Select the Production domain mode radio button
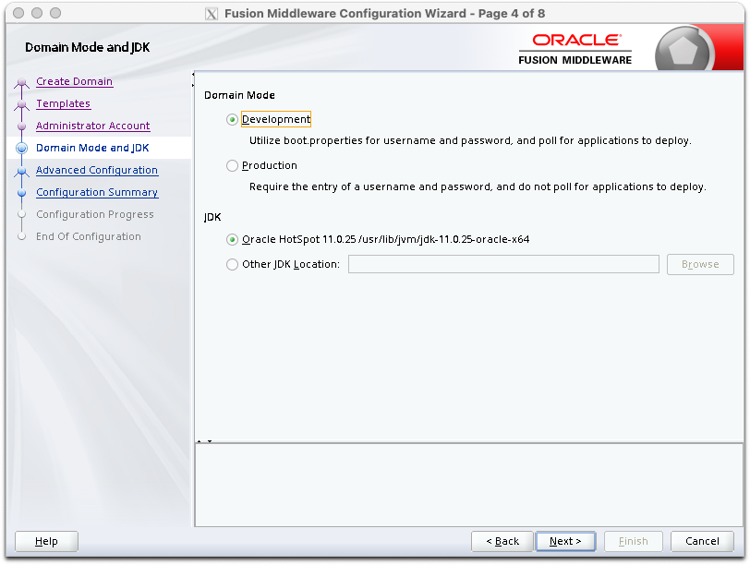The image size is (750, 565). pyautogui.click(x=232, y=165)
